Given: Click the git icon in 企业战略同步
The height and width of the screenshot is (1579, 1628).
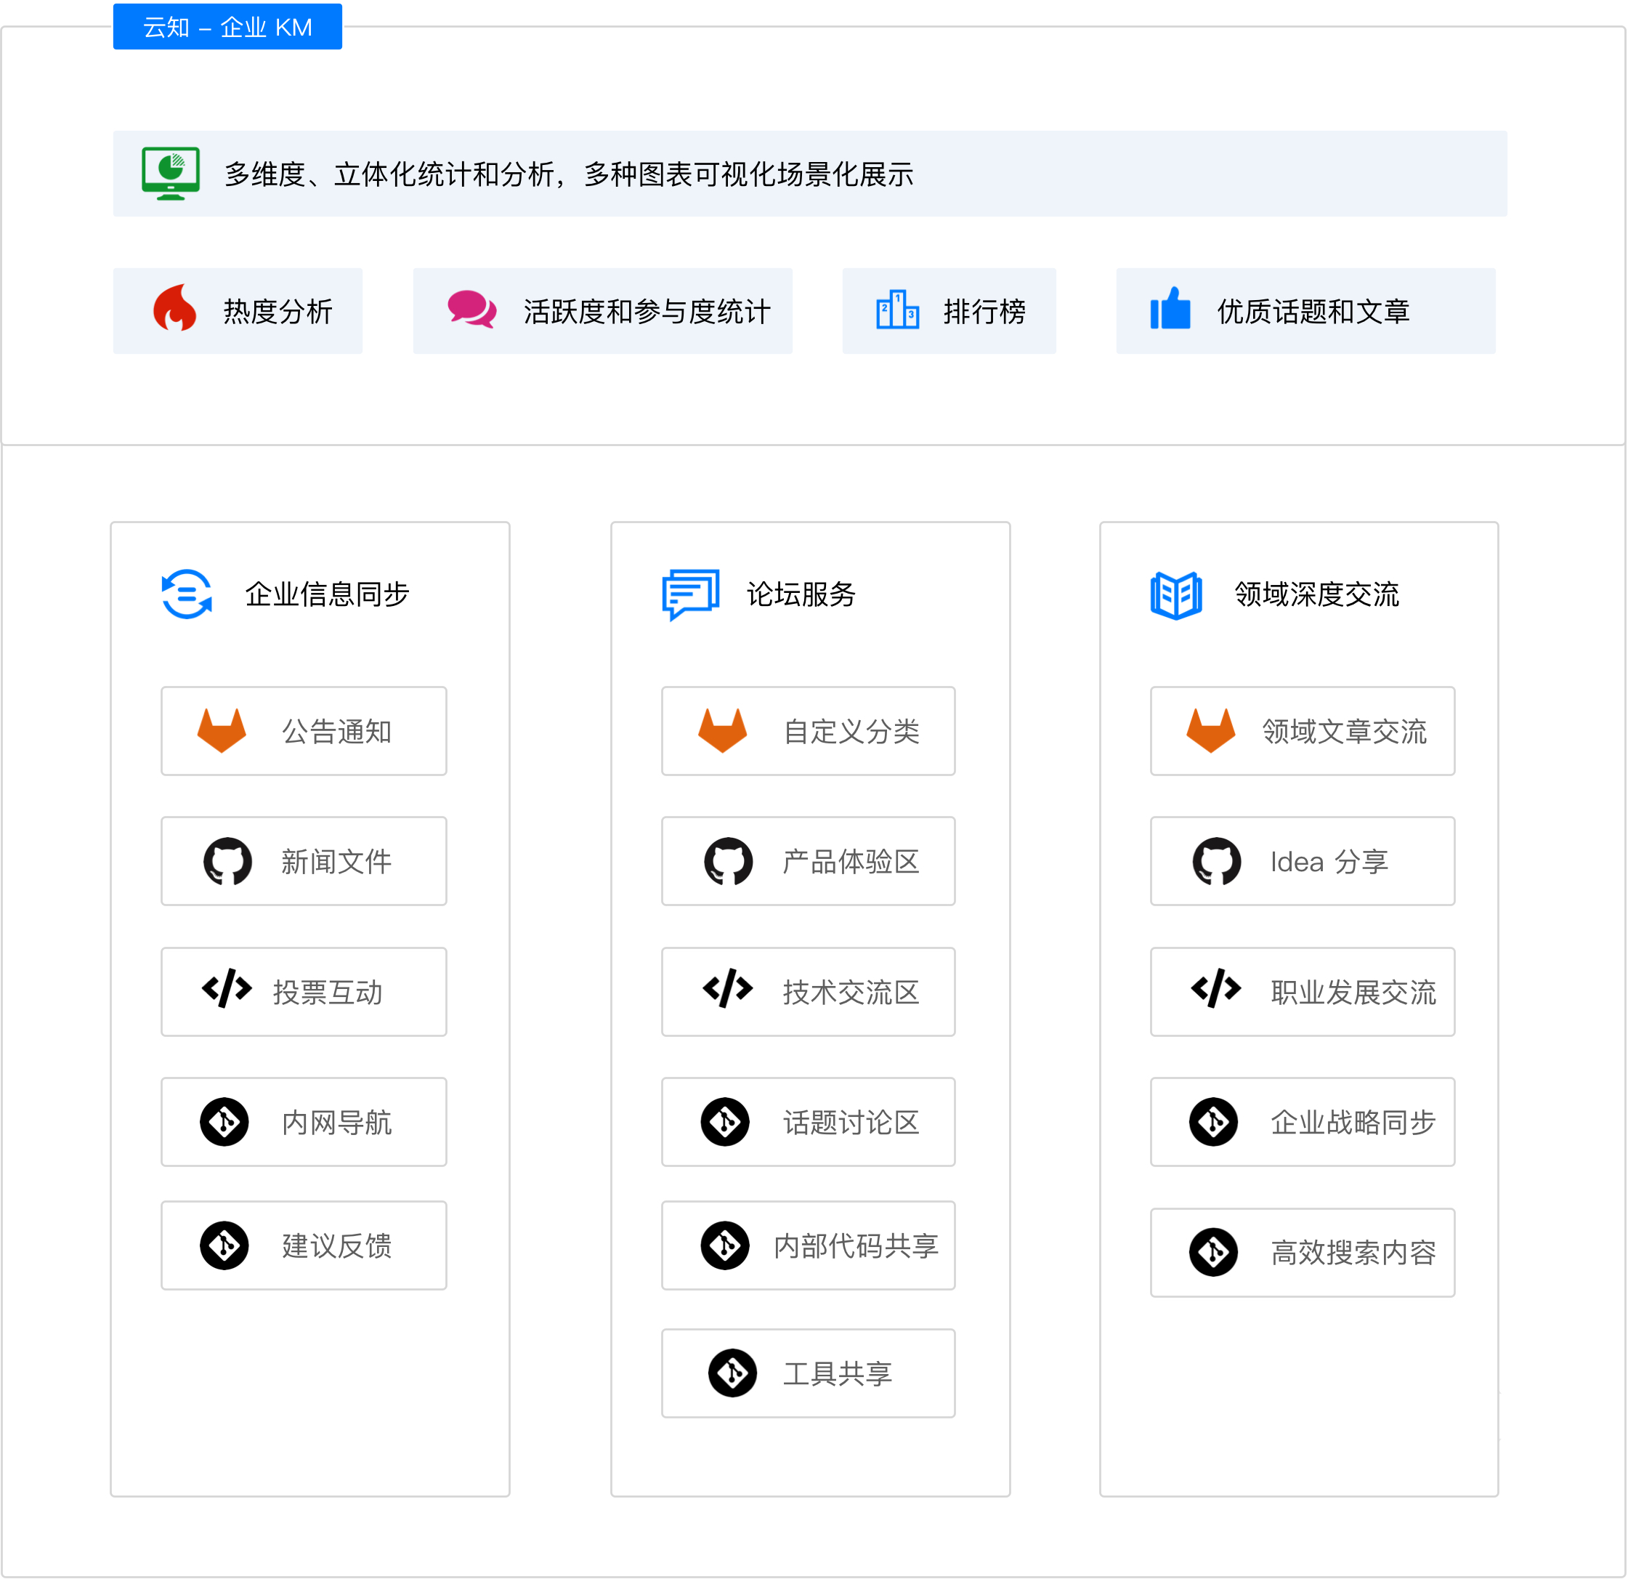Looking at the screenshot, I should tap(1213, 1122).
